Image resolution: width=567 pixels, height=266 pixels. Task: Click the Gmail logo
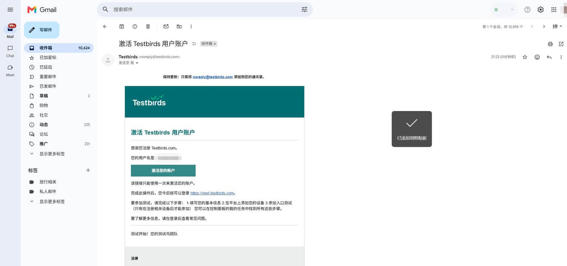42,10
